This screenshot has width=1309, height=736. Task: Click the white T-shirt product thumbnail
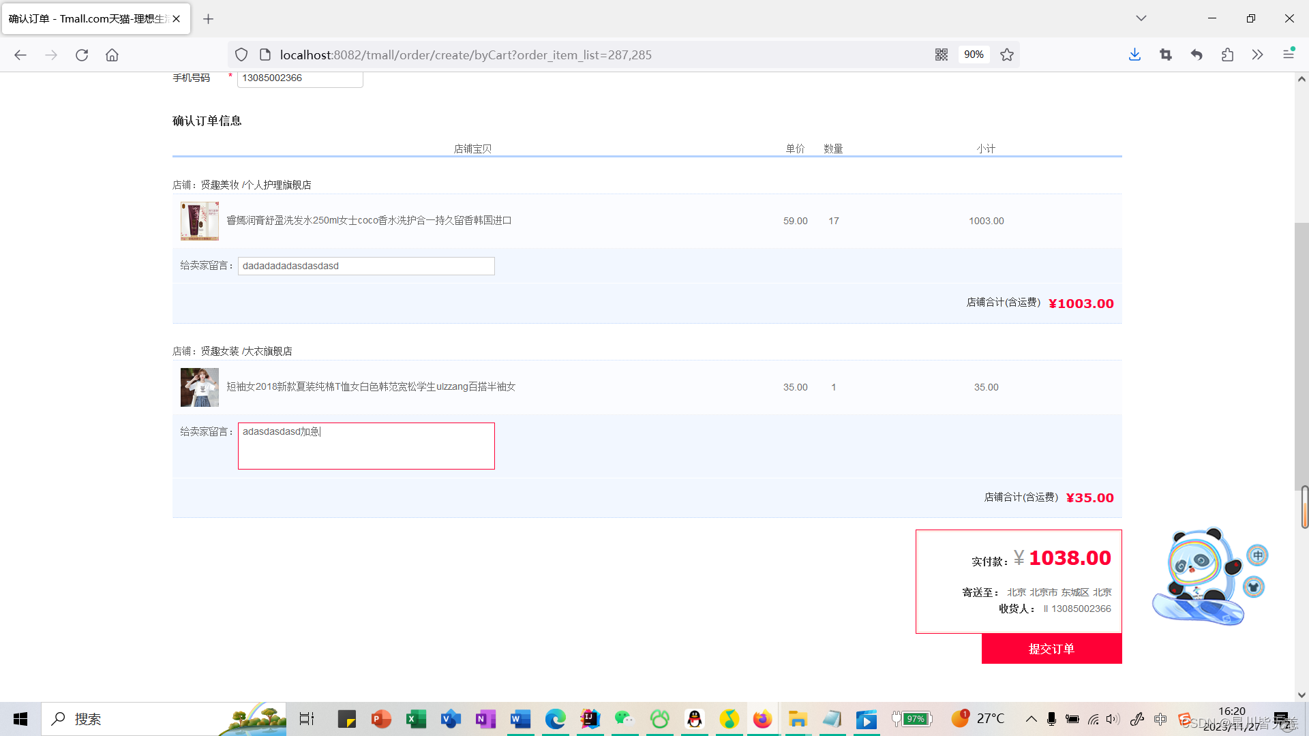tap(200, 387)
